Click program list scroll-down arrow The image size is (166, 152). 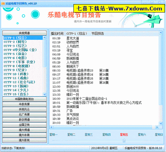[x=160, y=124]
